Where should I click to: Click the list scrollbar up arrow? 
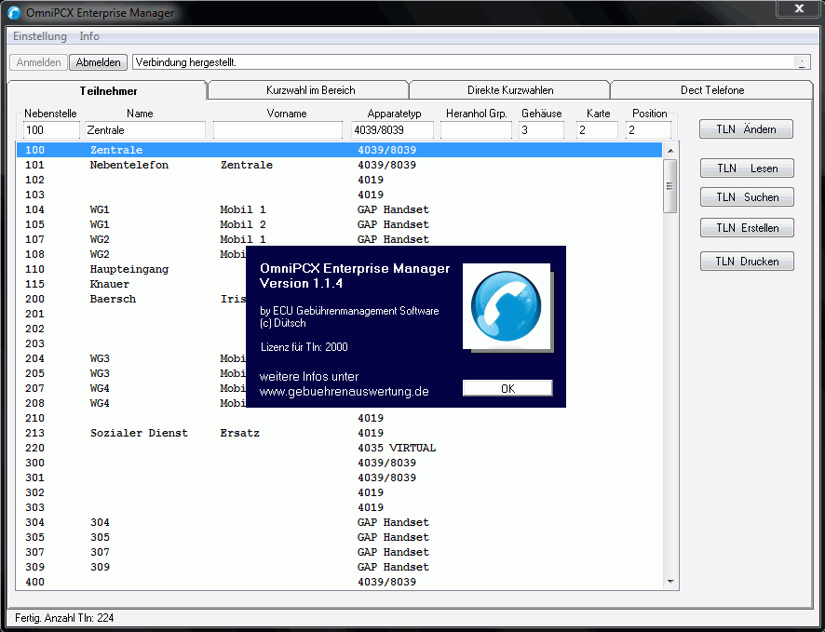[x=670, y=151]
